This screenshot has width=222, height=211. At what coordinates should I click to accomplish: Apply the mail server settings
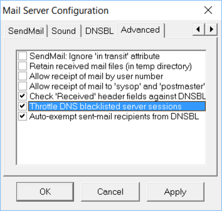coord(175,192)
